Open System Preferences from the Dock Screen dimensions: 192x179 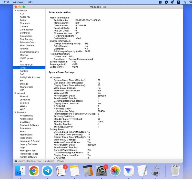coord(102,171)
